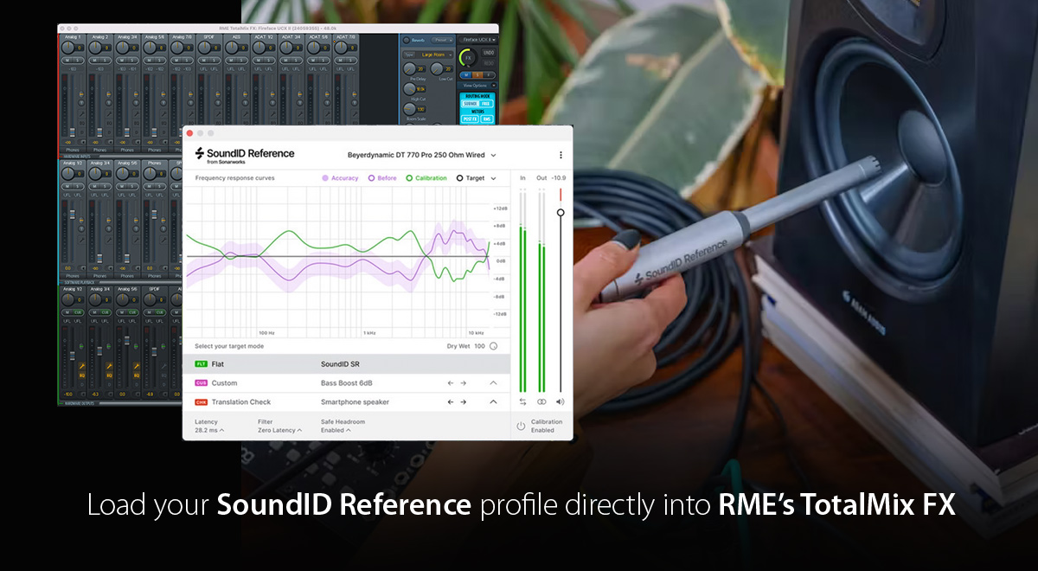This screenshot has height=571, width=1038.
Task: Toggle the Target curve
Action: point(471,178)
